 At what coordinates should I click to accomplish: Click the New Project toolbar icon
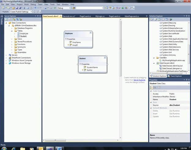[x=4, y=8]
